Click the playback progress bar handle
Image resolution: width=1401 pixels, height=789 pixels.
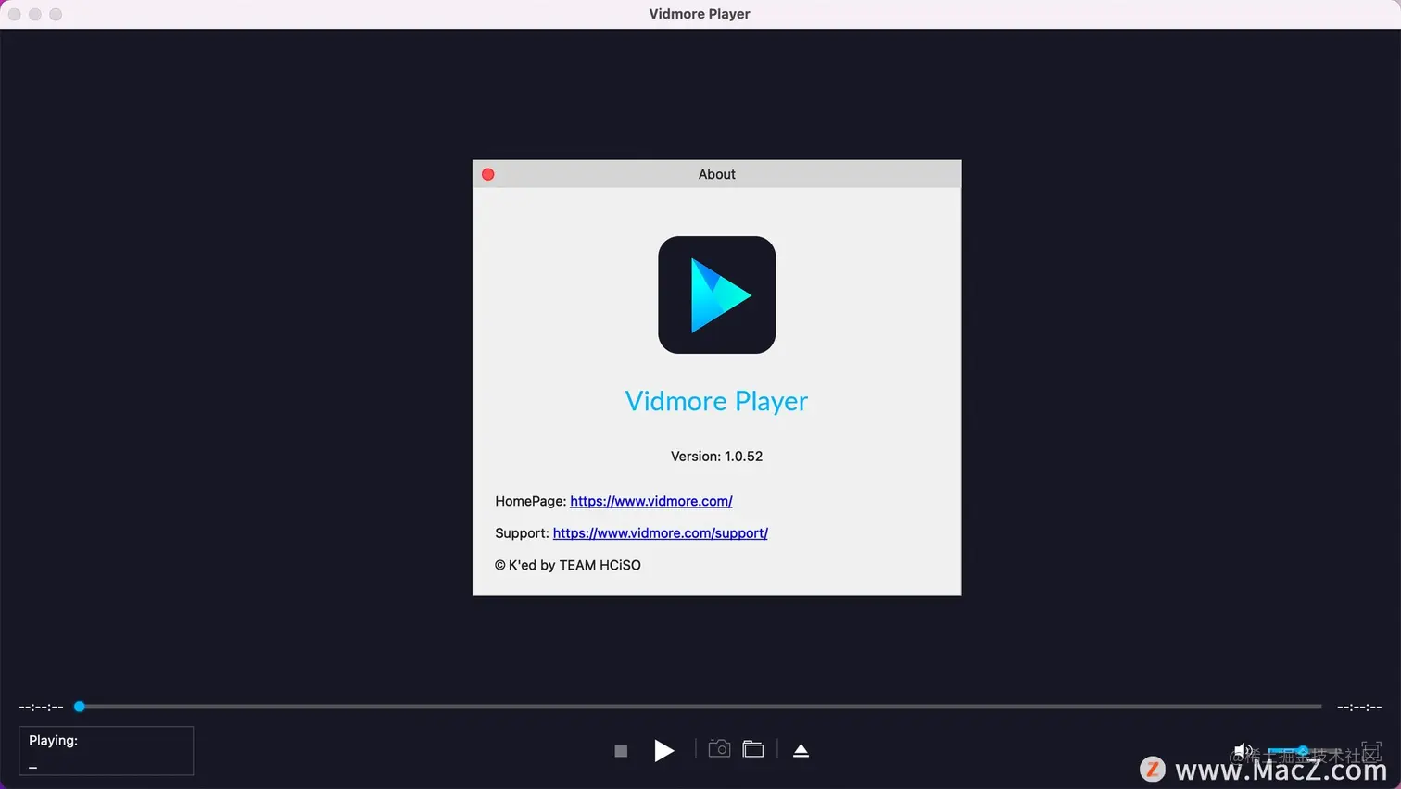point(80,707)
